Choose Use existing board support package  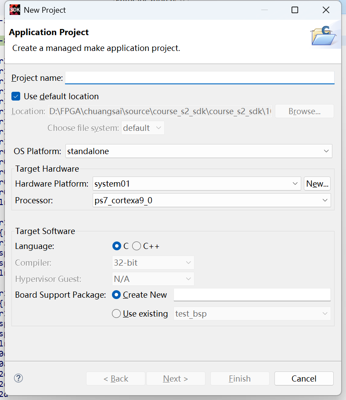116,314
